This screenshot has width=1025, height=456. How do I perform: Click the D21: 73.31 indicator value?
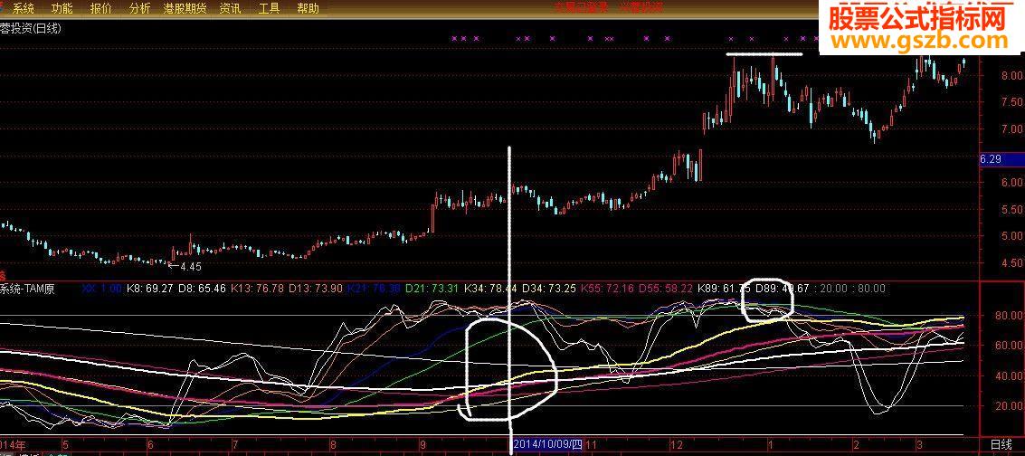click(x=432, y=288)
